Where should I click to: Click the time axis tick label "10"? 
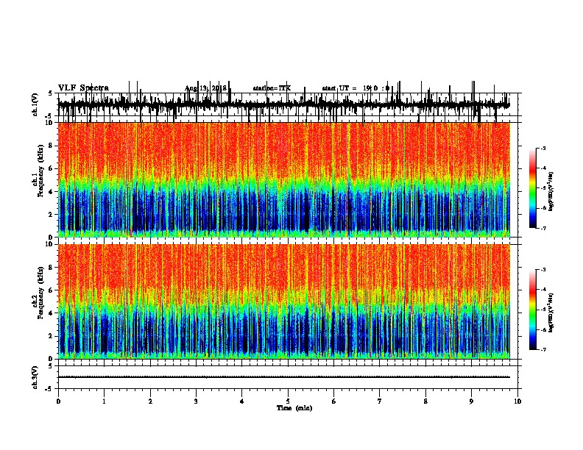pos(517,401)
